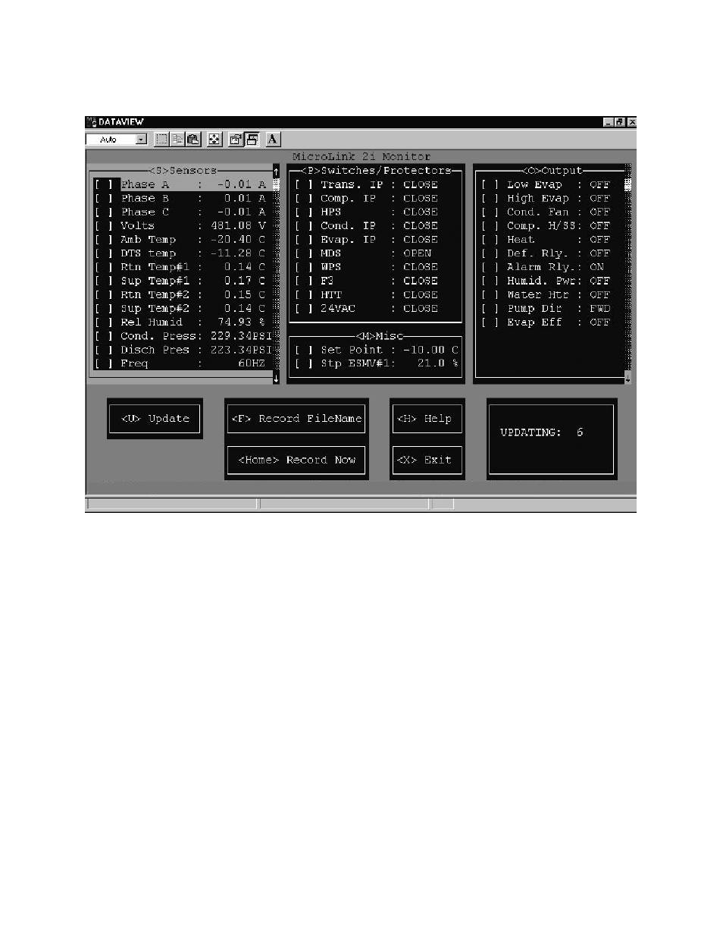
Task: Check the Stp ESMV#1 box
Action: [x=304, y=363]
